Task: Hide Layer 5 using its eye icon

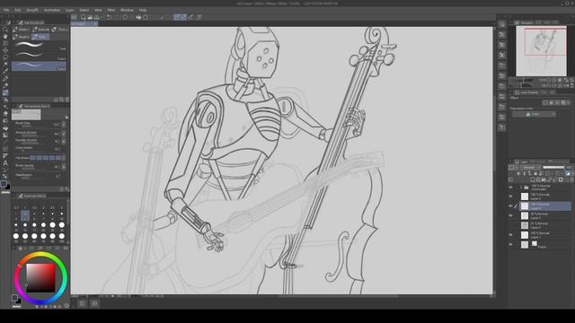Action: [x=510, y=196]
